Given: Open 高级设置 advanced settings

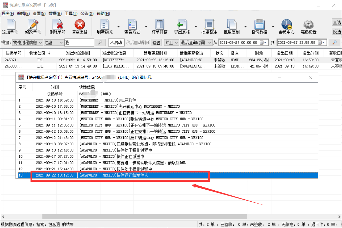Looking at the screenshot, I should pyautogui.click(x=309, y=27).
